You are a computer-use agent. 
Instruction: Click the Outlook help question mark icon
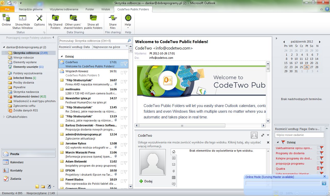(x=327, y=9)
